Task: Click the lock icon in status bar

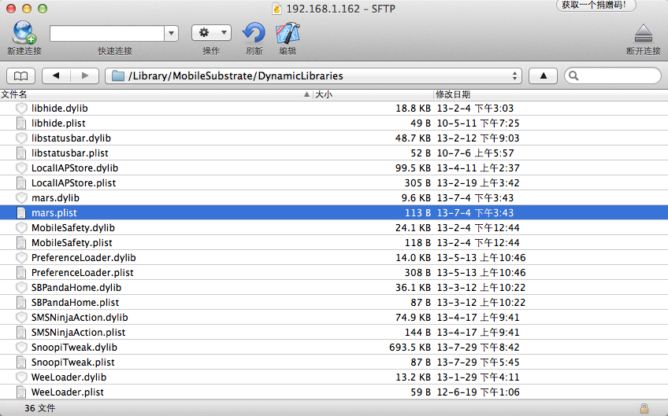Action: 644,408
